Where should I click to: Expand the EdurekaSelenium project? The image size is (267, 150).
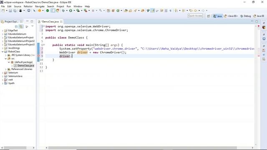point(3,34)
